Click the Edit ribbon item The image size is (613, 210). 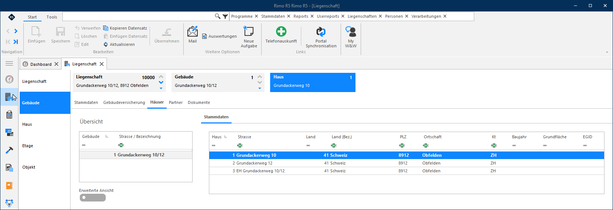(x=82, y=44)
